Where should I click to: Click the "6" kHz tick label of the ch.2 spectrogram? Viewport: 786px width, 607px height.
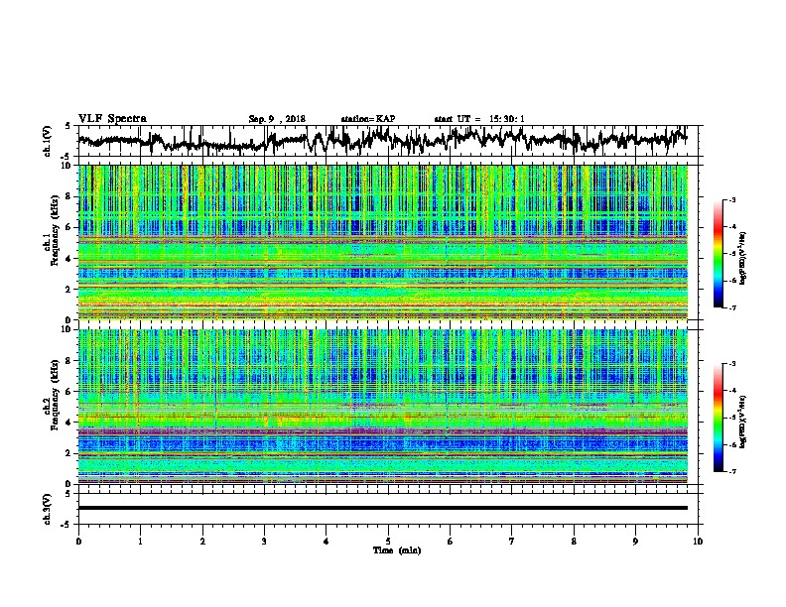70,392
